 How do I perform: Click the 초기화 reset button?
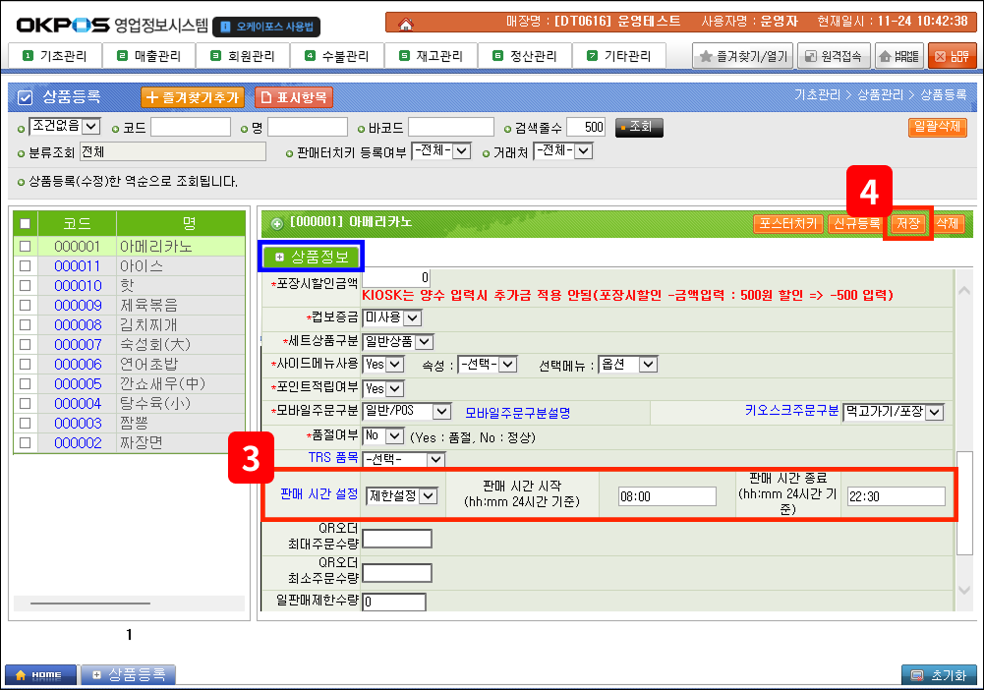tap(939, 675)
